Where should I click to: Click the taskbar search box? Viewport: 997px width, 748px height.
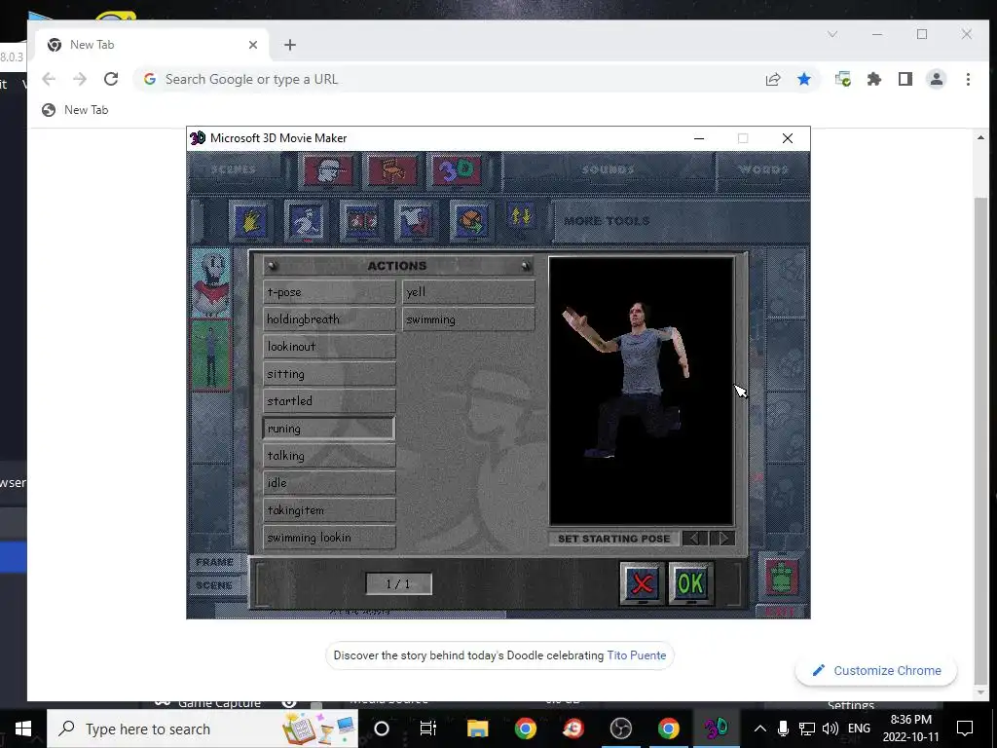coord(203,729)
